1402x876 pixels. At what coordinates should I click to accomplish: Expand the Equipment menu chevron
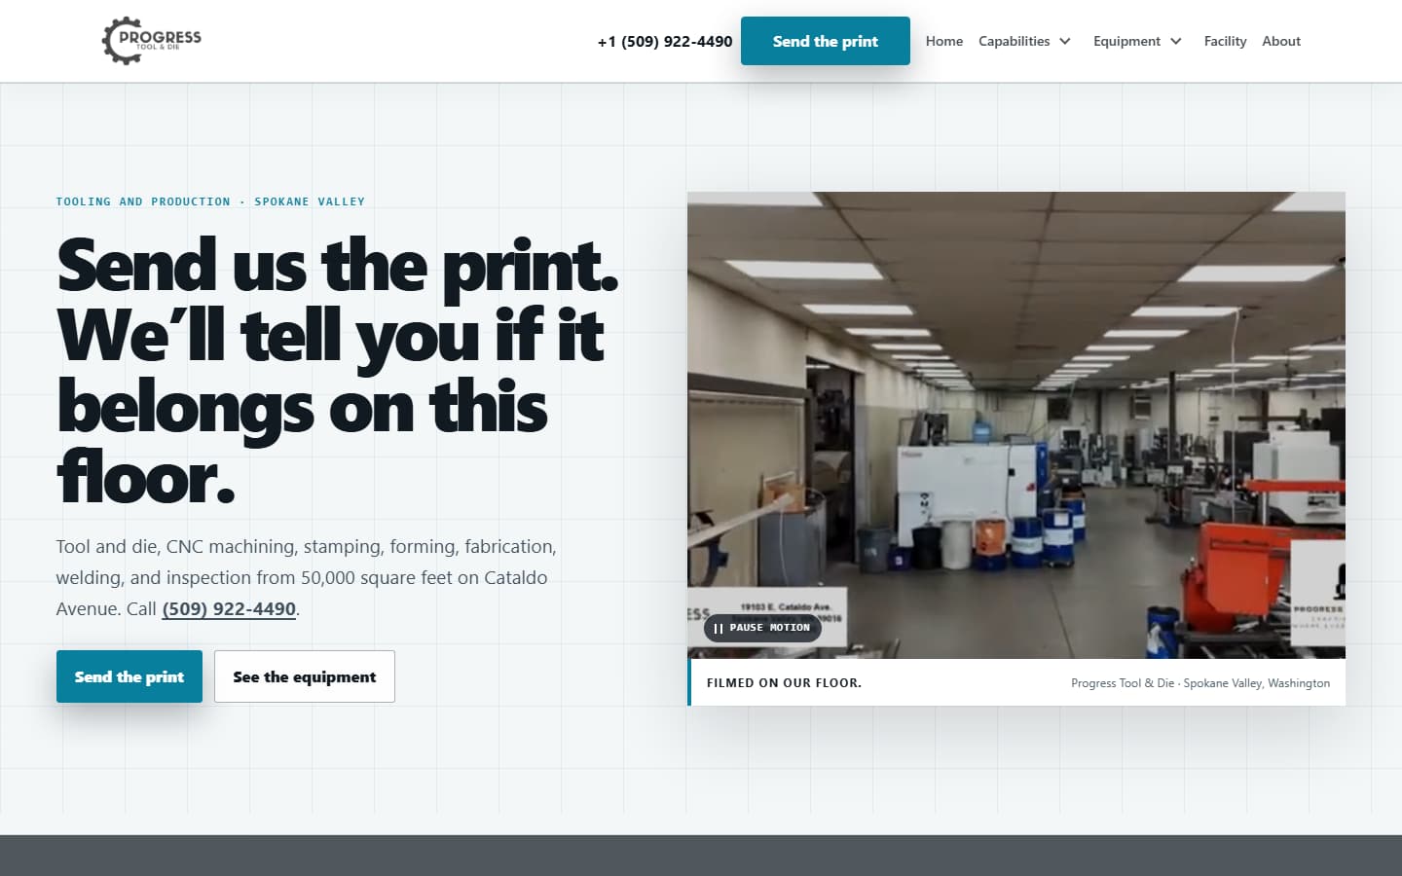pyautogui.click(x=1176, y=41)
